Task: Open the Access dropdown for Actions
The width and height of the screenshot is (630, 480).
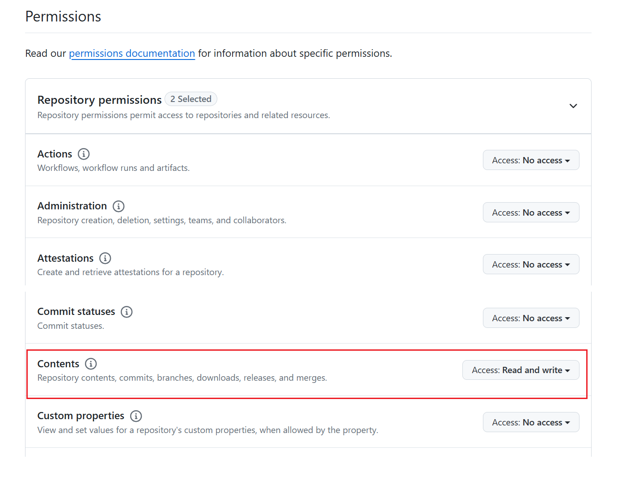Action: (x=531, y=160)
